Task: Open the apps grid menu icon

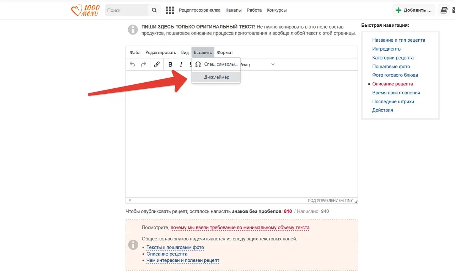Action: [x=170, y=10]
